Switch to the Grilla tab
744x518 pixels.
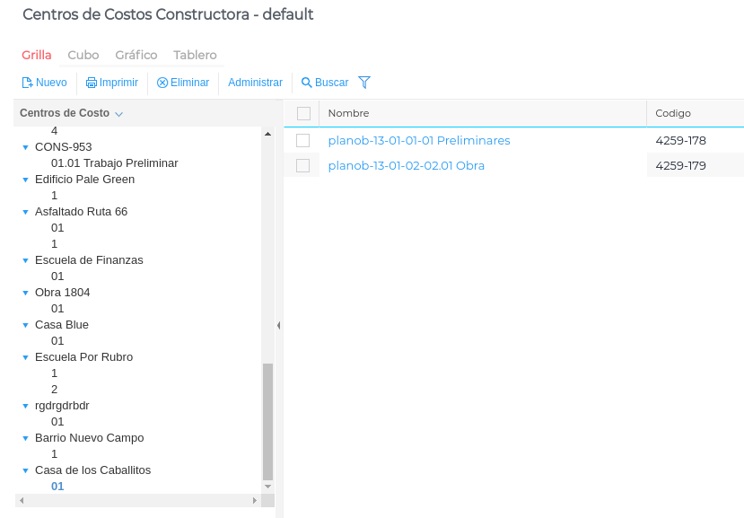pos(37,55)
